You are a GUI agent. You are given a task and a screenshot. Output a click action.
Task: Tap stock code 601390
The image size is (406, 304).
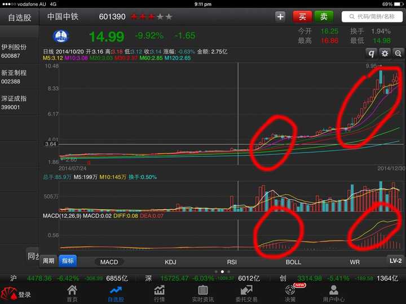[x=112, y=17]
